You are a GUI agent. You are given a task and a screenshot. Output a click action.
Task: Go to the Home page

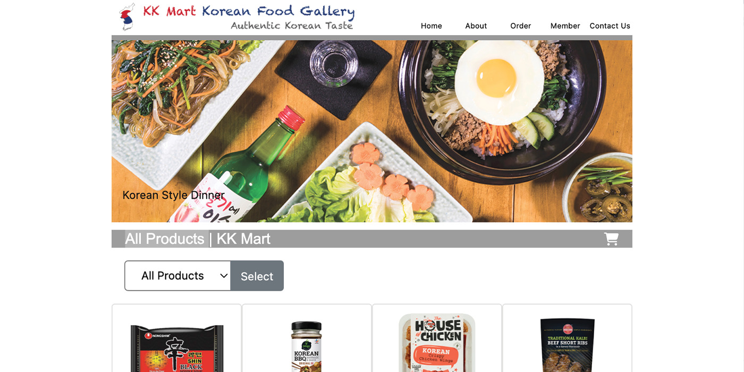(432, 26)
